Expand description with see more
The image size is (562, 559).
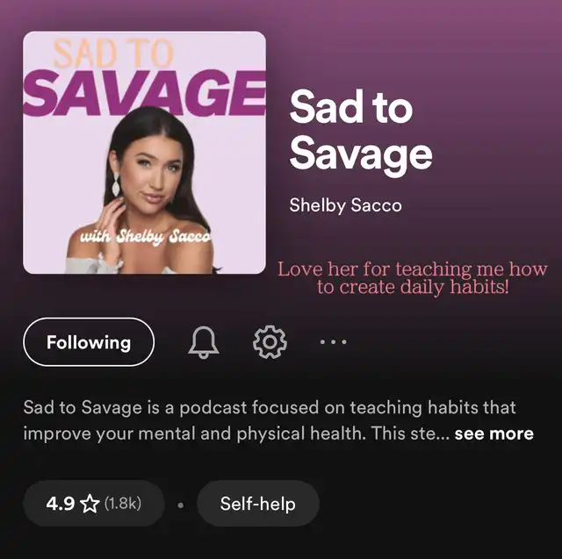tap(494, 434)
